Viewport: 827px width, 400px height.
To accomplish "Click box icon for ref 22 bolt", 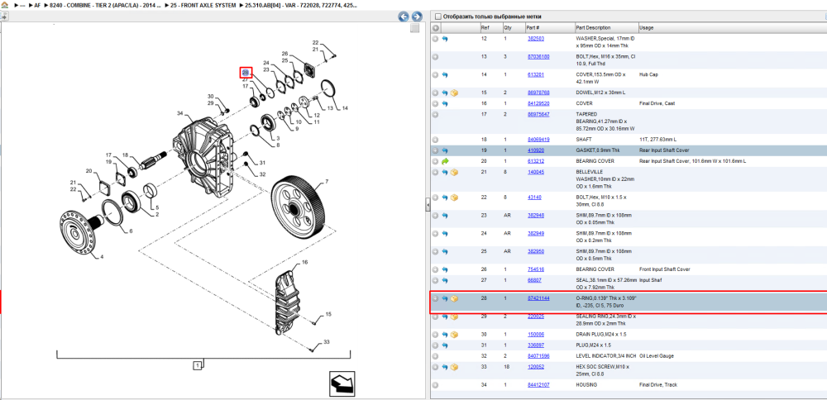I will [454, 198].
